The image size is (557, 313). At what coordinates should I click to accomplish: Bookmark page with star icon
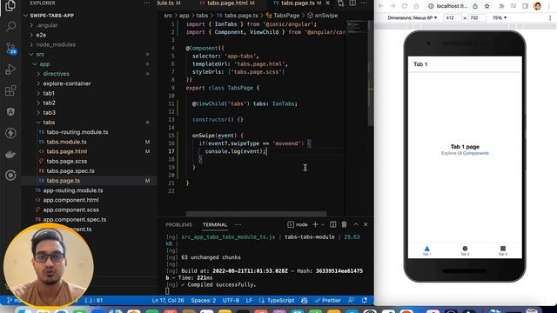click(x=487, y=6)
